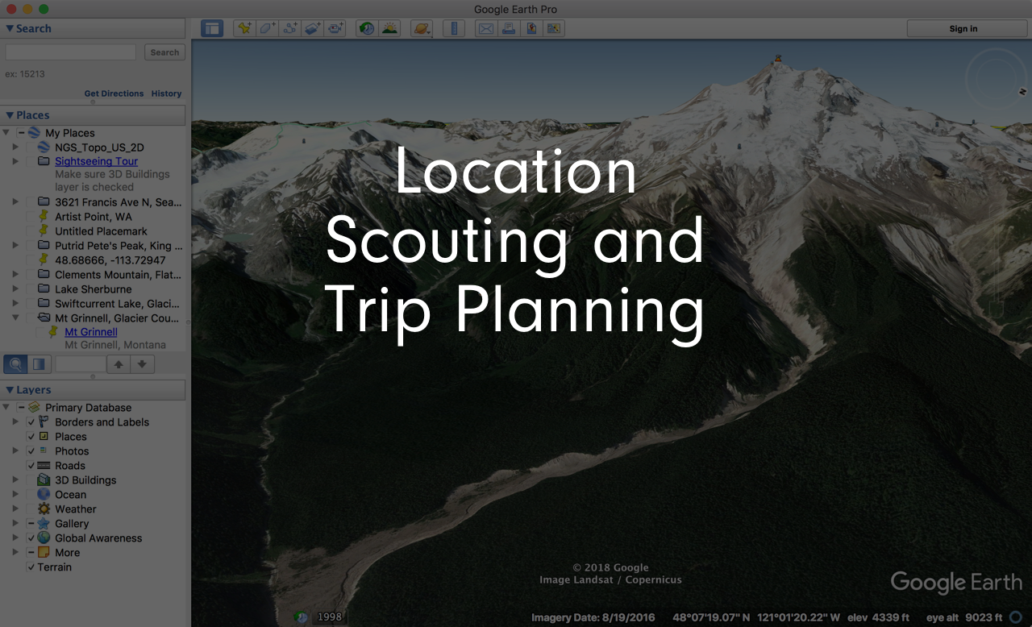
Task: Collapse the My Places tree node
Action: click(x=6, y=133)
